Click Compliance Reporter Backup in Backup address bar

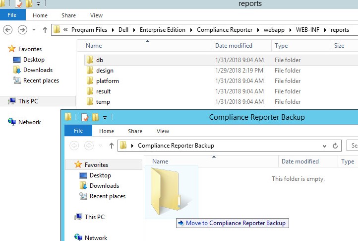point(176,146)
